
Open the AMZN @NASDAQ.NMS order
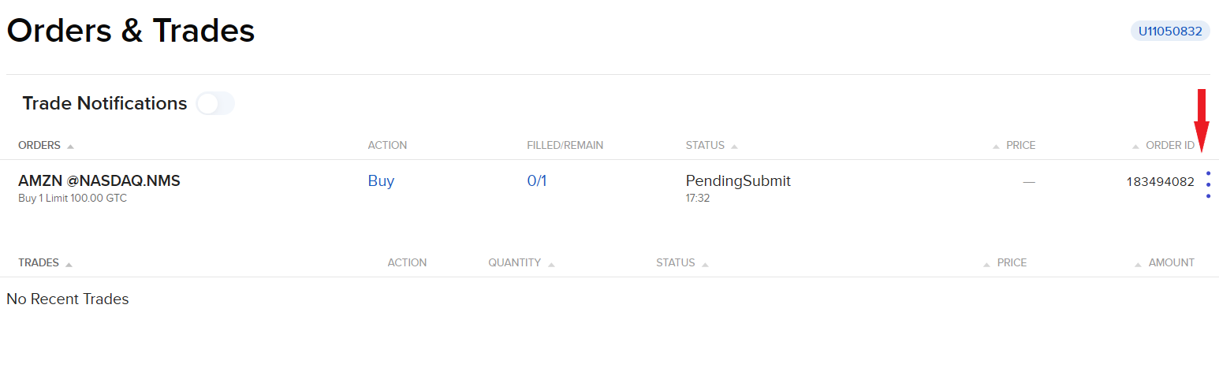(99, 181)
